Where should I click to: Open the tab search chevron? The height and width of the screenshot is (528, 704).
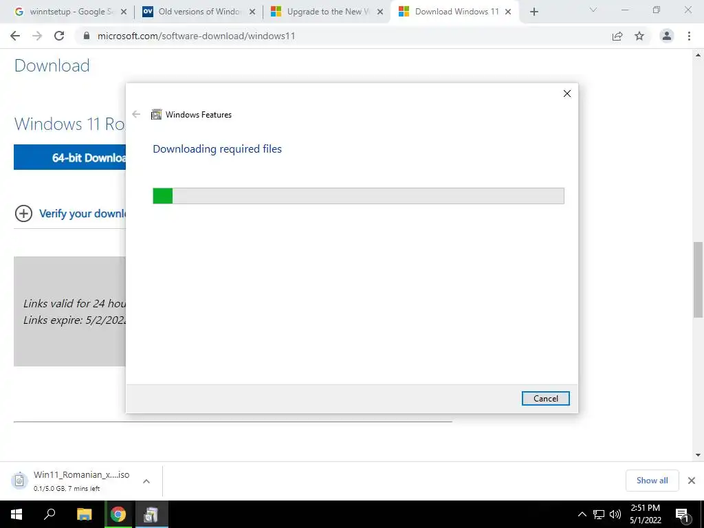click(593, 10)
